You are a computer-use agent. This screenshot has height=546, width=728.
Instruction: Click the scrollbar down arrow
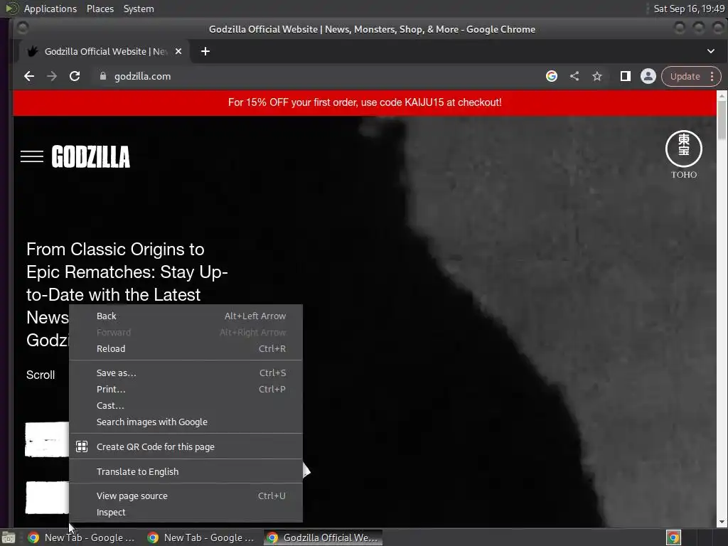click(722, 522)
